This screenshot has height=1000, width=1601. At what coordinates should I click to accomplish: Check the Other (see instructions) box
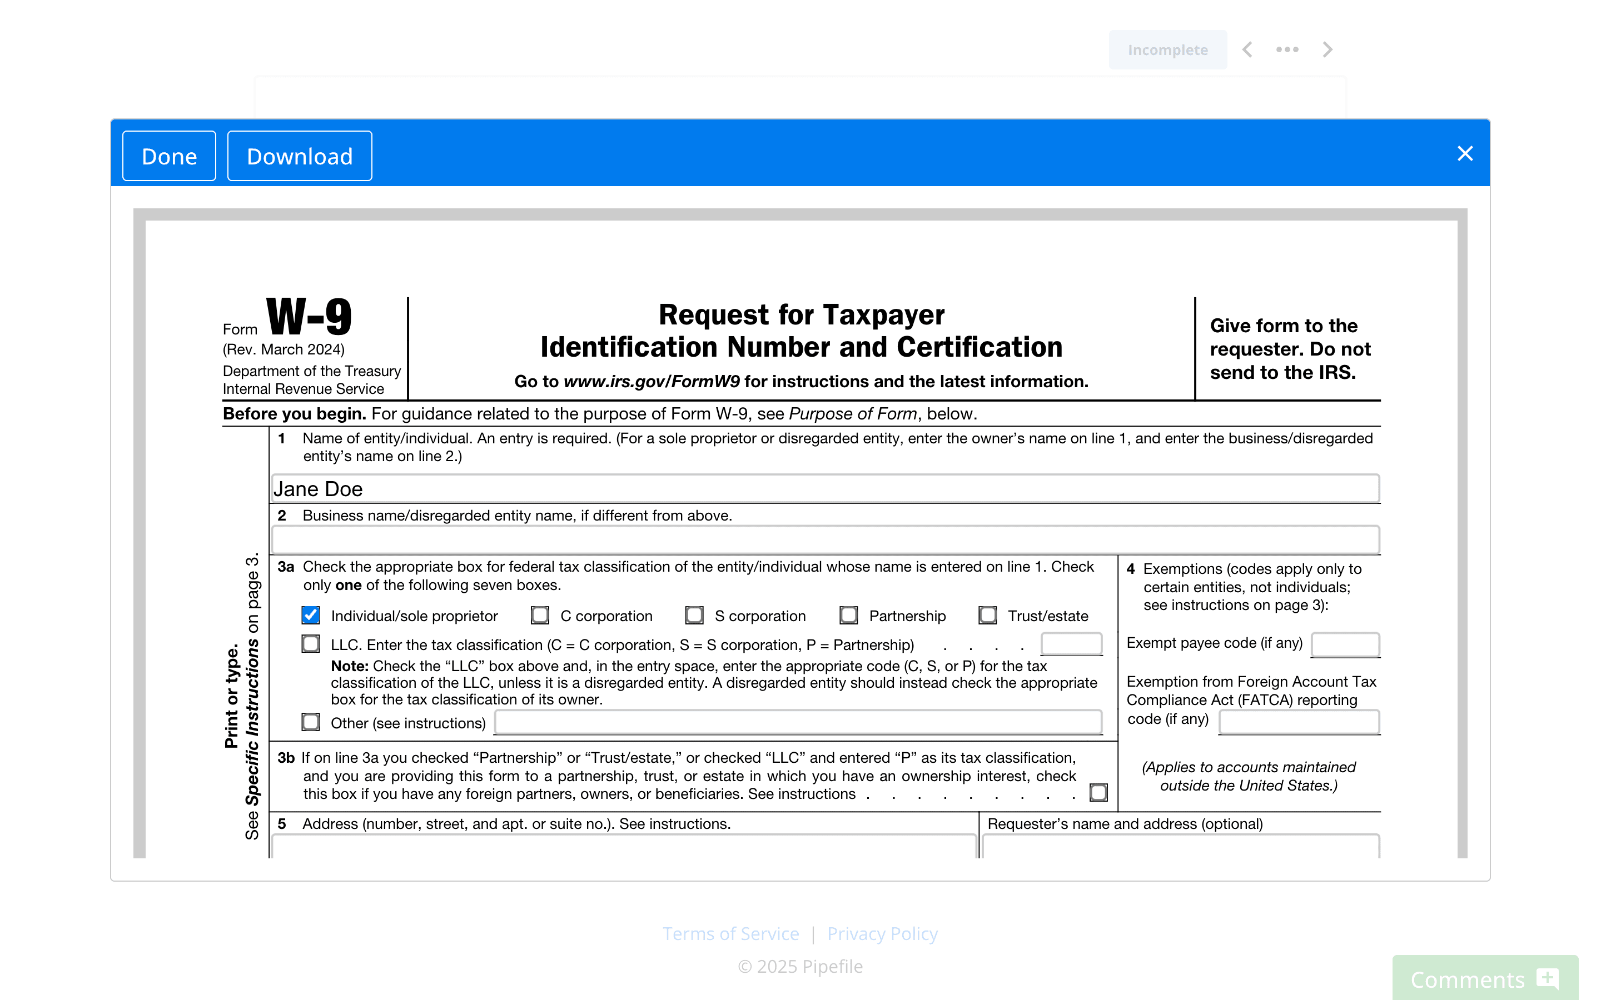point(310,722)
